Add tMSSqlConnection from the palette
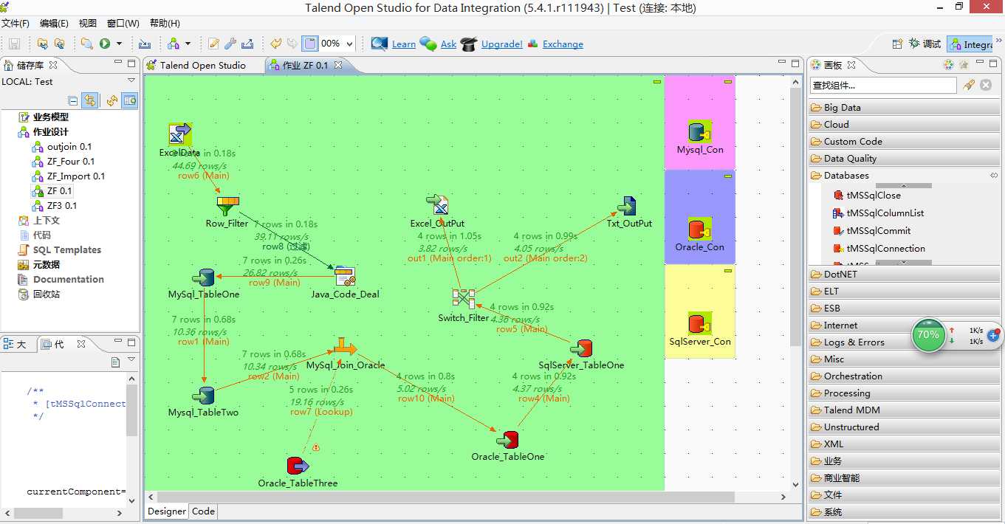This screenshot has width=1005, height=524. 879,248
